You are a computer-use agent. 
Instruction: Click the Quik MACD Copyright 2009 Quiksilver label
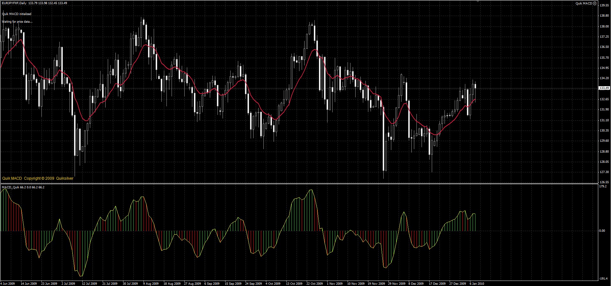pyautogui.click(x=38, y=178)
